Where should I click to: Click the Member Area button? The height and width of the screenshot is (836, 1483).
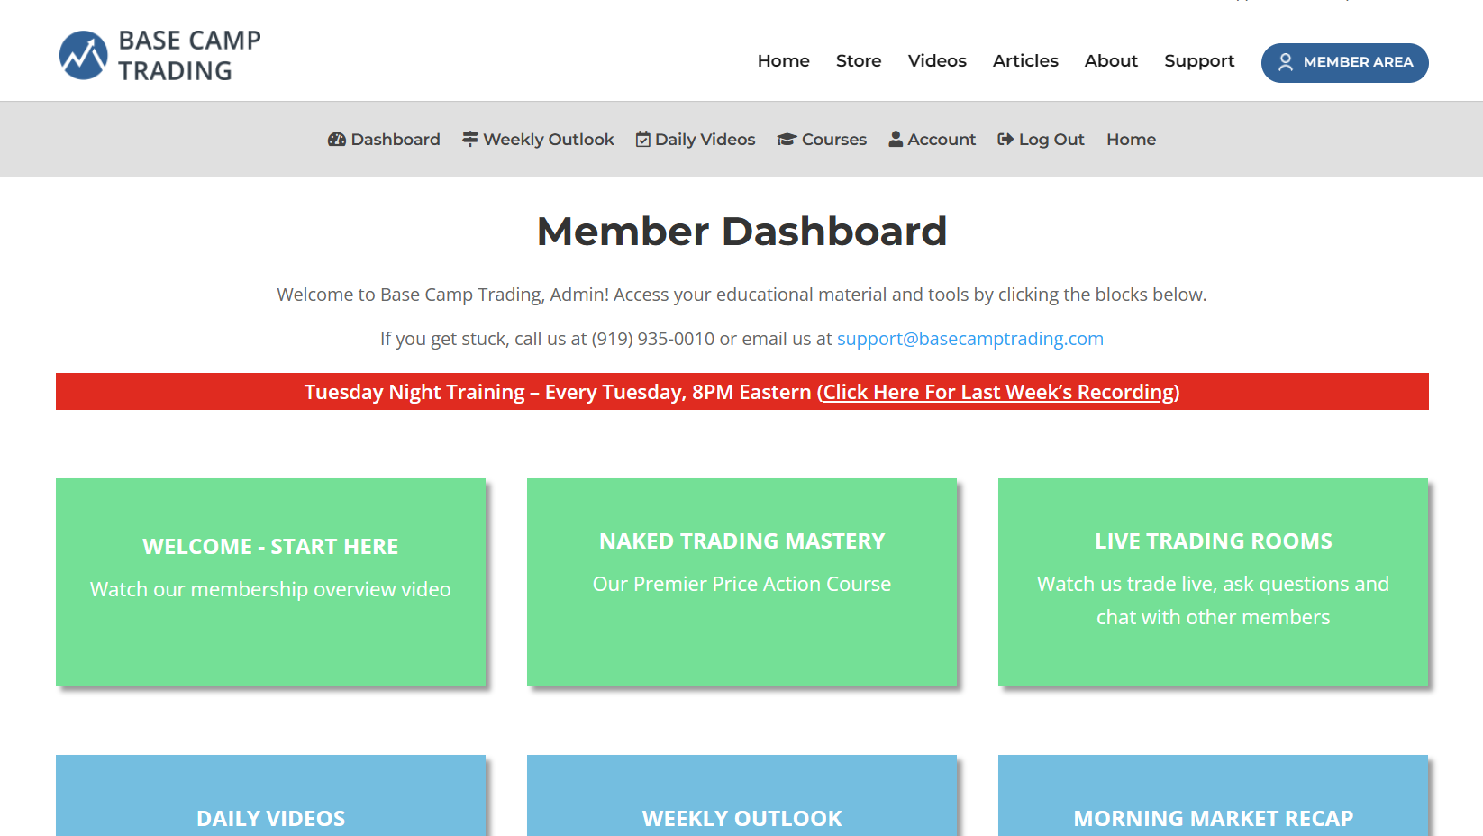[1344, 63]
